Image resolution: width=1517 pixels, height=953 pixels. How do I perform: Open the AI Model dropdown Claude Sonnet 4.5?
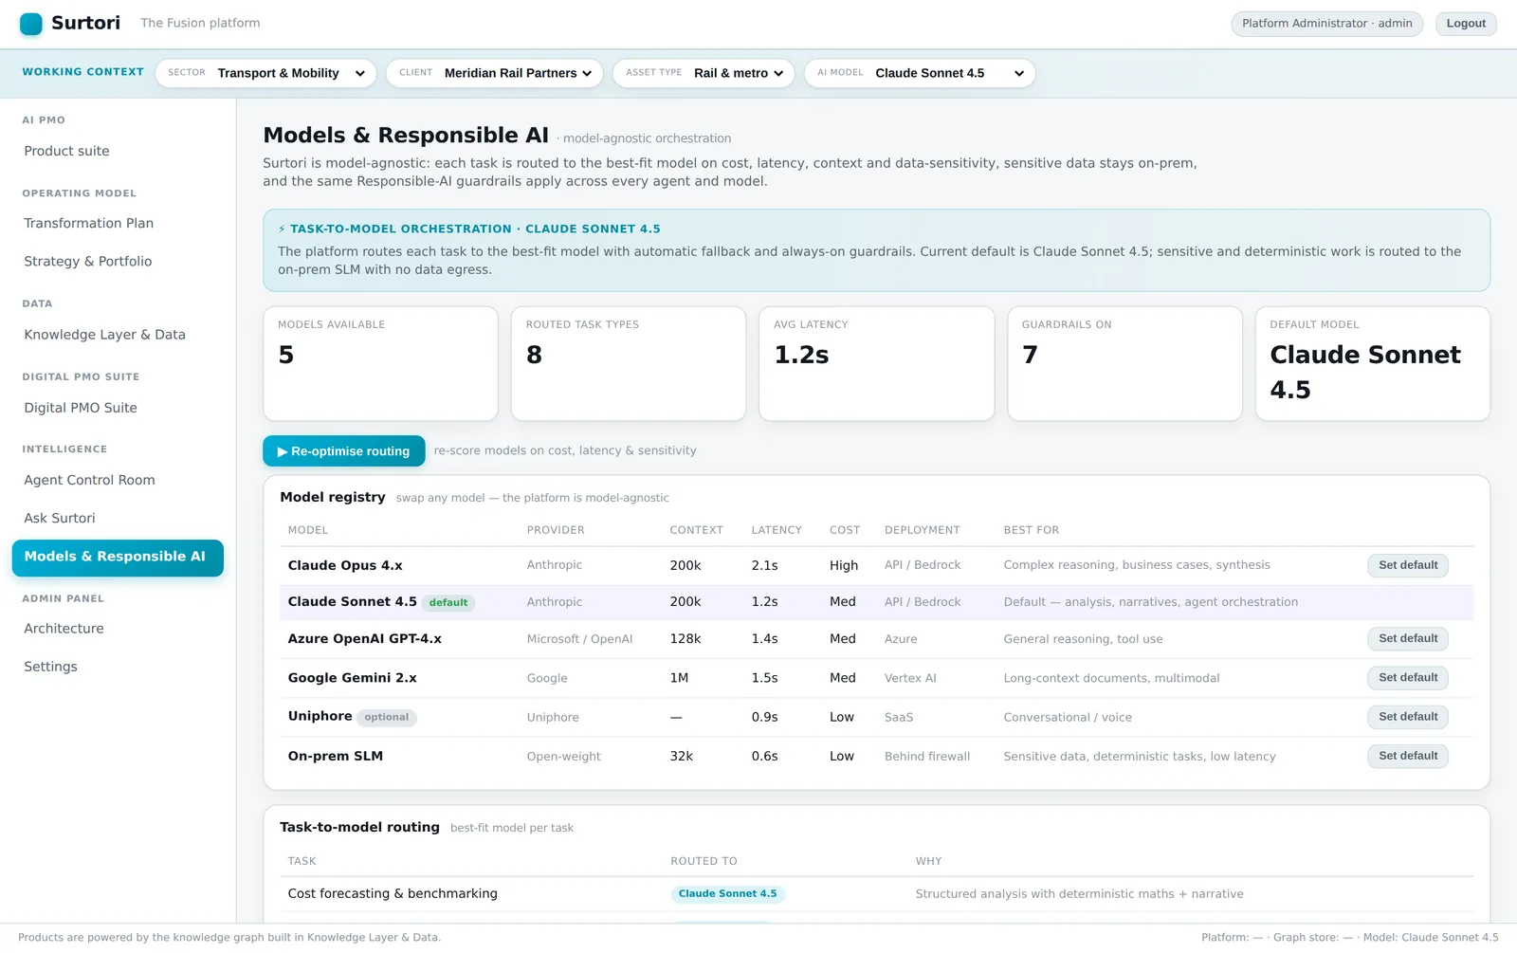[x=920, y=73]
